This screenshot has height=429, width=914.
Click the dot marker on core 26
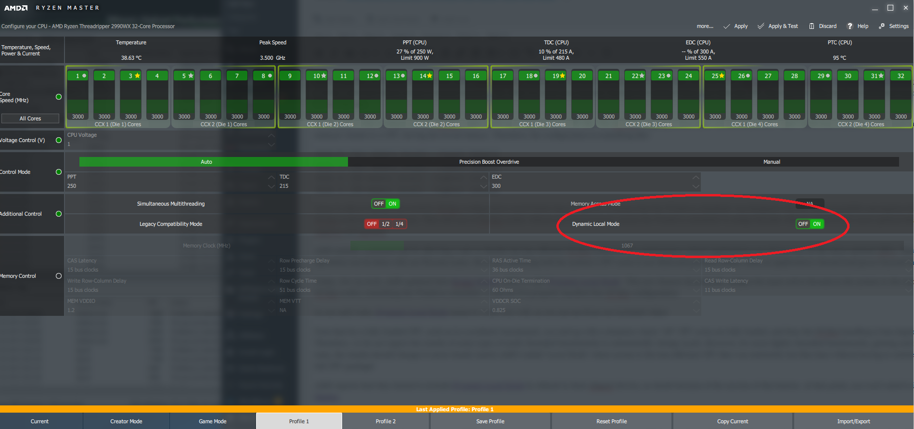coord(748,76)
